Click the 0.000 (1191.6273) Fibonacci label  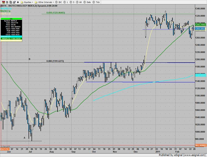click(x=55, y=61)
